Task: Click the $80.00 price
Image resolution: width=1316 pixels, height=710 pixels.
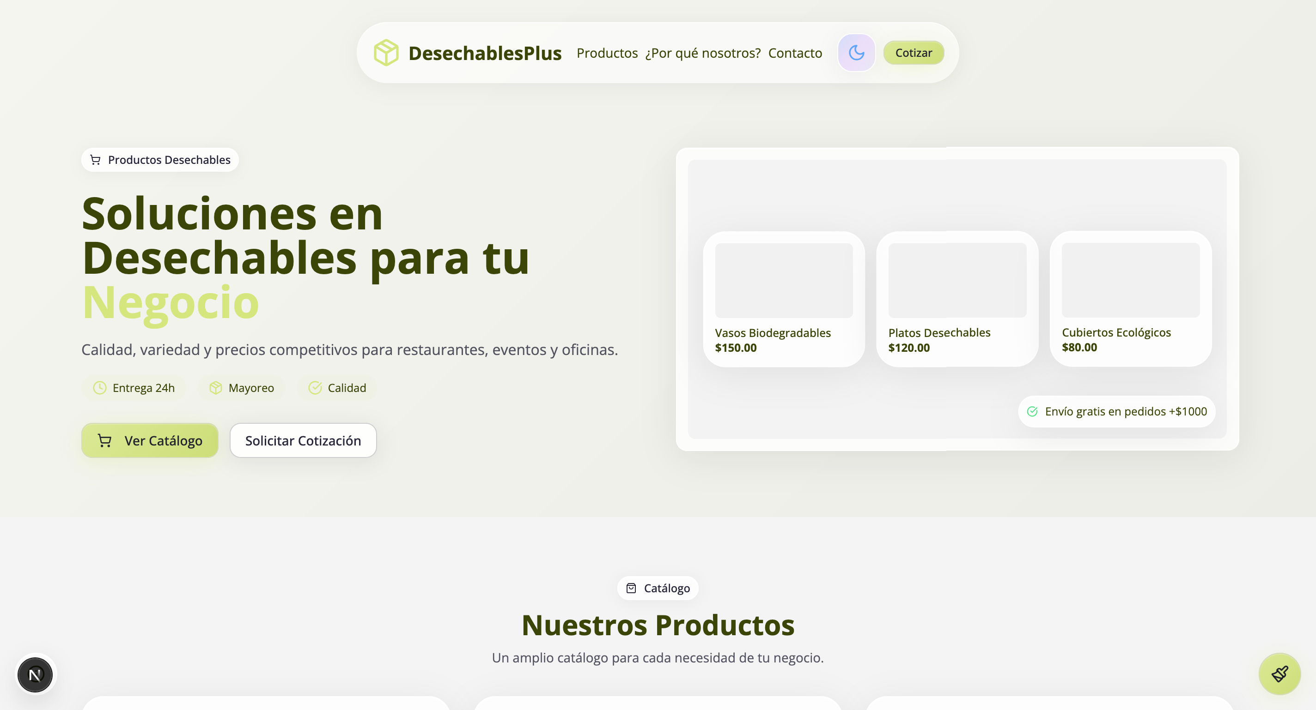Action: [x=1079, y=347]
